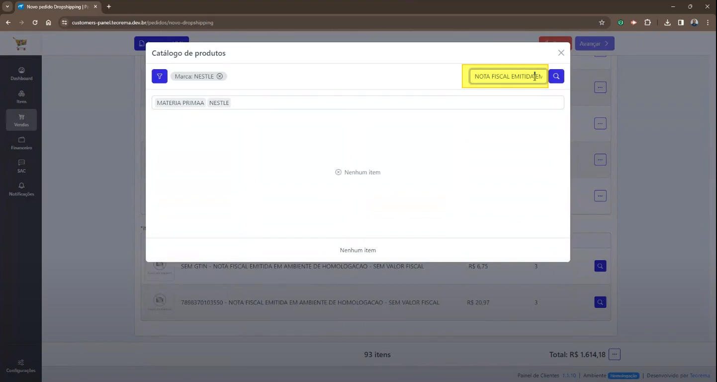This screenshot has width=717, height=382.
Task: Select the Novo pedido Dropshipping tab
Action: [x=57, y=6]
